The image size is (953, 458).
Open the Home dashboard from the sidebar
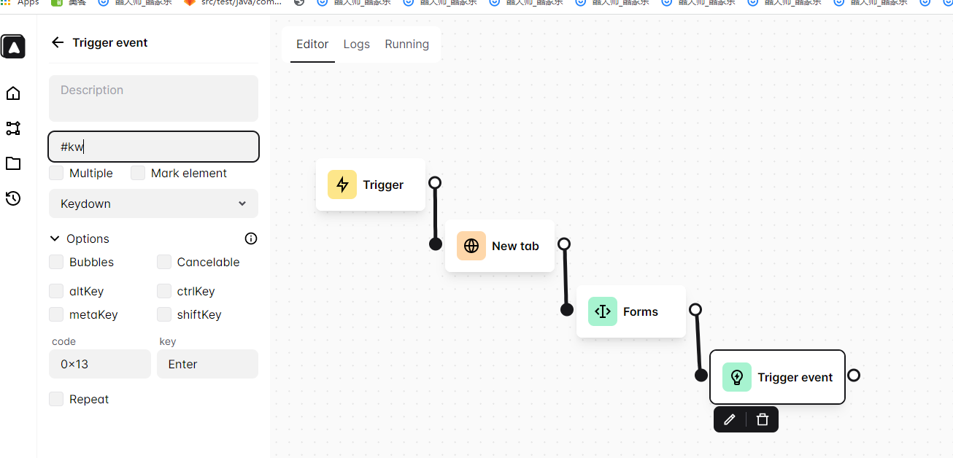13,93
